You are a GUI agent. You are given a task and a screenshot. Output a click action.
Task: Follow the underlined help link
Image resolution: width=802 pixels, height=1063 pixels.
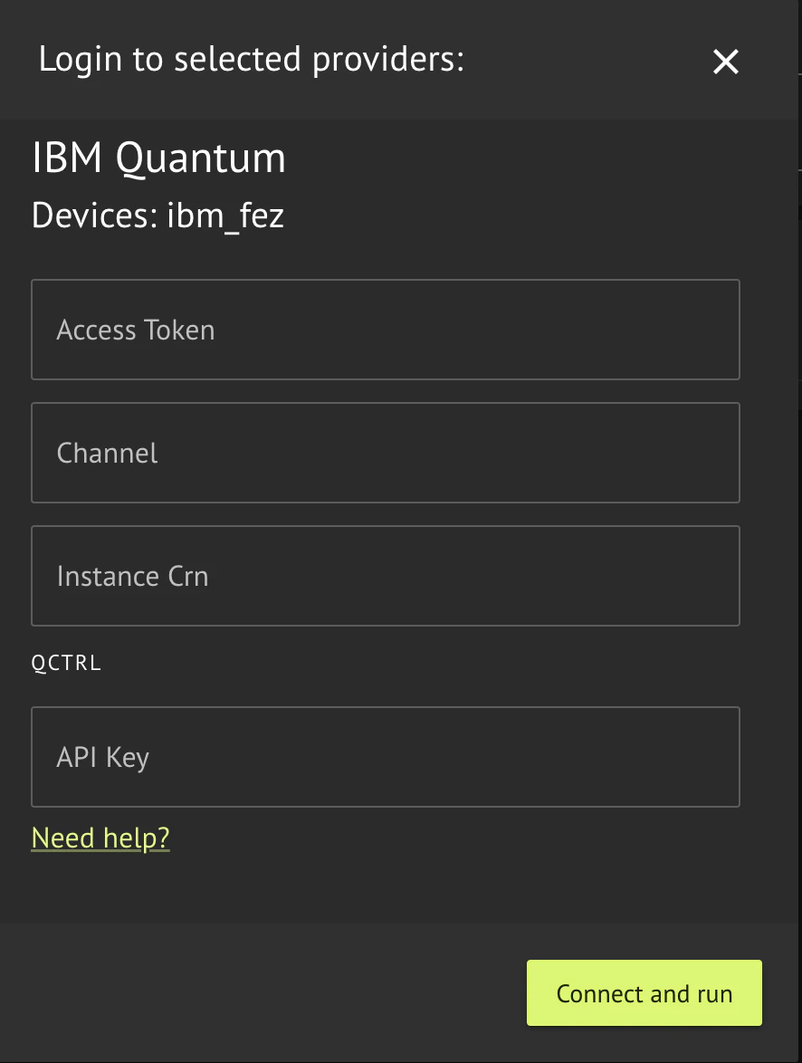tap(100, 838)
